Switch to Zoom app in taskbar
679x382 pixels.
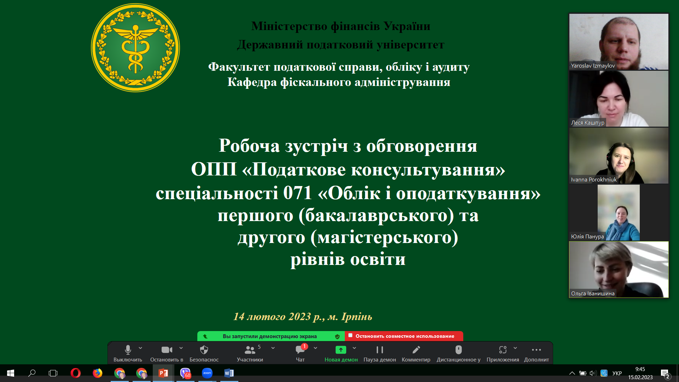[207, 373]
